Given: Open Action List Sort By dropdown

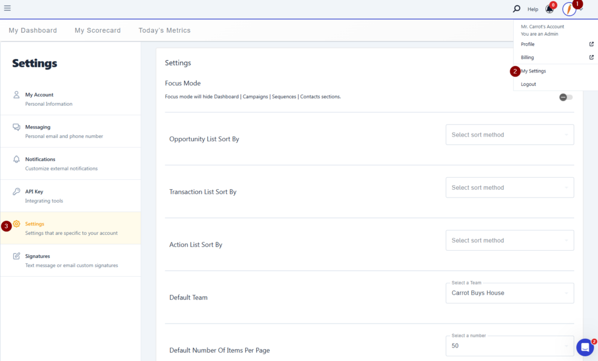Looking at the screenshot, I should click(509, 241).
